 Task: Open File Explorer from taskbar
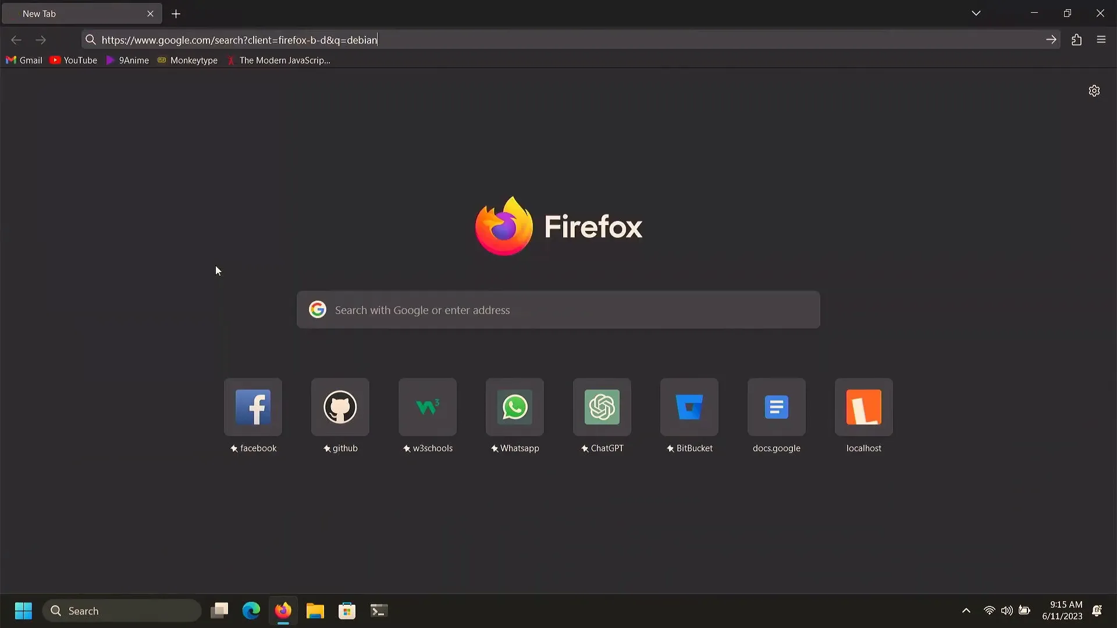315,611
